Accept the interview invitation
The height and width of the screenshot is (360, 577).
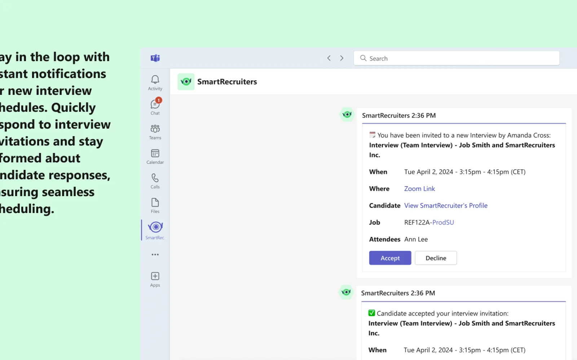tap(390, 258)
